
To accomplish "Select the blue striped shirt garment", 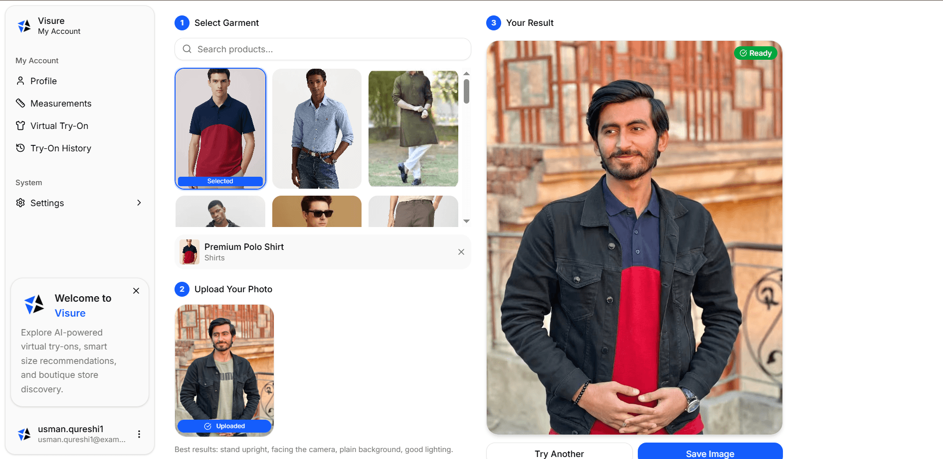I will [317, 128].
